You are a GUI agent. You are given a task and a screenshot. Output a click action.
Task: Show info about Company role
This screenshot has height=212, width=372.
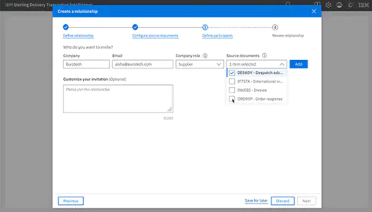(205, 56)
